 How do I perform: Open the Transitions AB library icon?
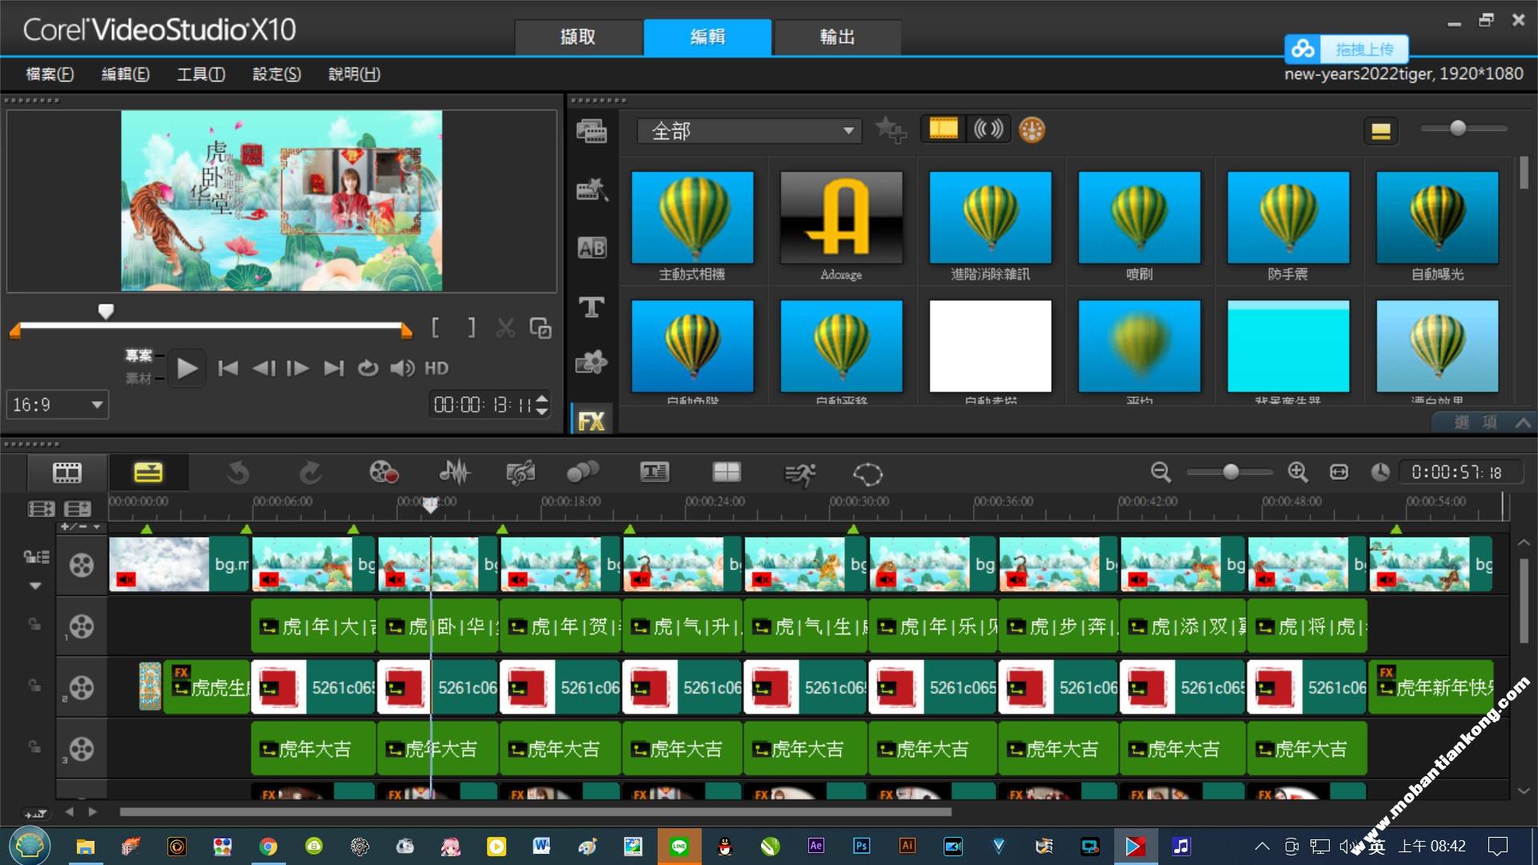pyautogui.click(x=592, y=248)
